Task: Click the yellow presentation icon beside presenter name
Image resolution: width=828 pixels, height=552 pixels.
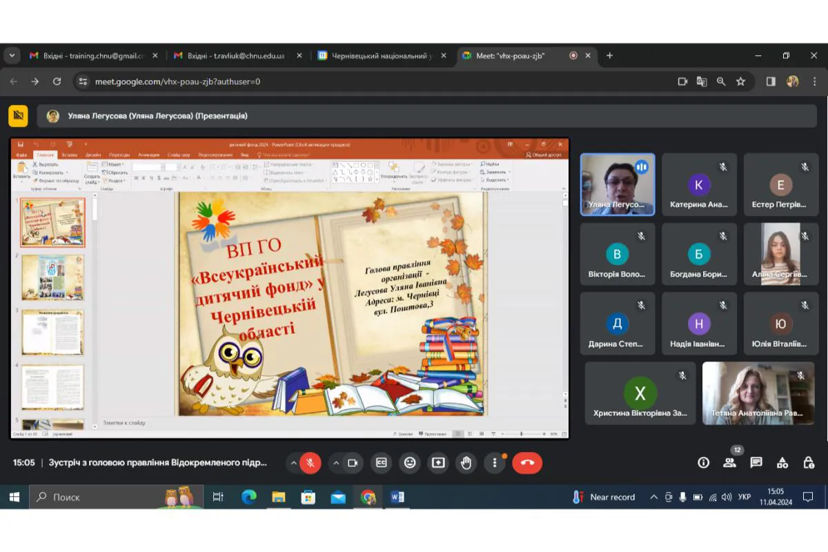Action: point(18,116)
